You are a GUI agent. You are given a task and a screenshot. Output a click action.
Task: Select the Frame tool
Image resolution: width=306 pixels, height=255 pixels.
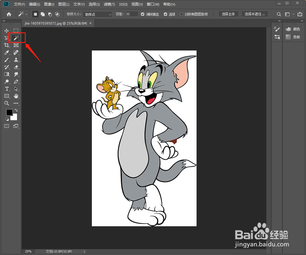click(16, 45)
